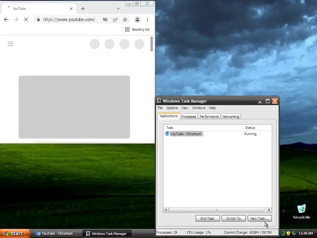Image resolution: width=317 pixels, height=238 pixels.
Task: Sort by the Task column header
Action: 203,128
